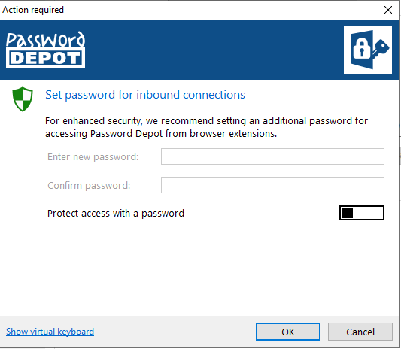Viewport: 401px width, 349px height.
Task: Focus the Confirm password field
Action: pos(272,185)
